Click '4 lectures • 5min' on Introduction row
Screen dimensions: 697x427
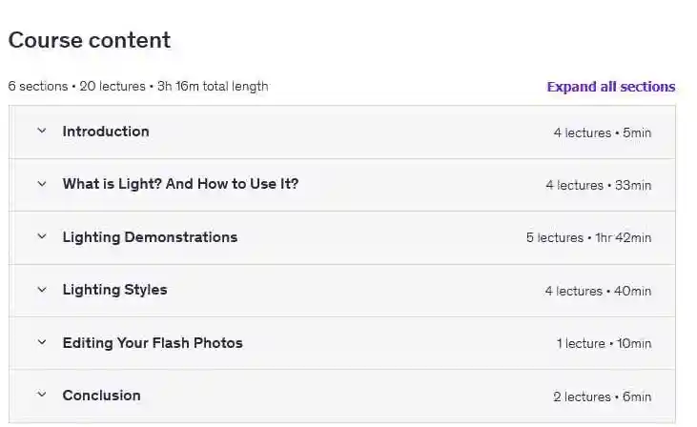coord(602,132)
